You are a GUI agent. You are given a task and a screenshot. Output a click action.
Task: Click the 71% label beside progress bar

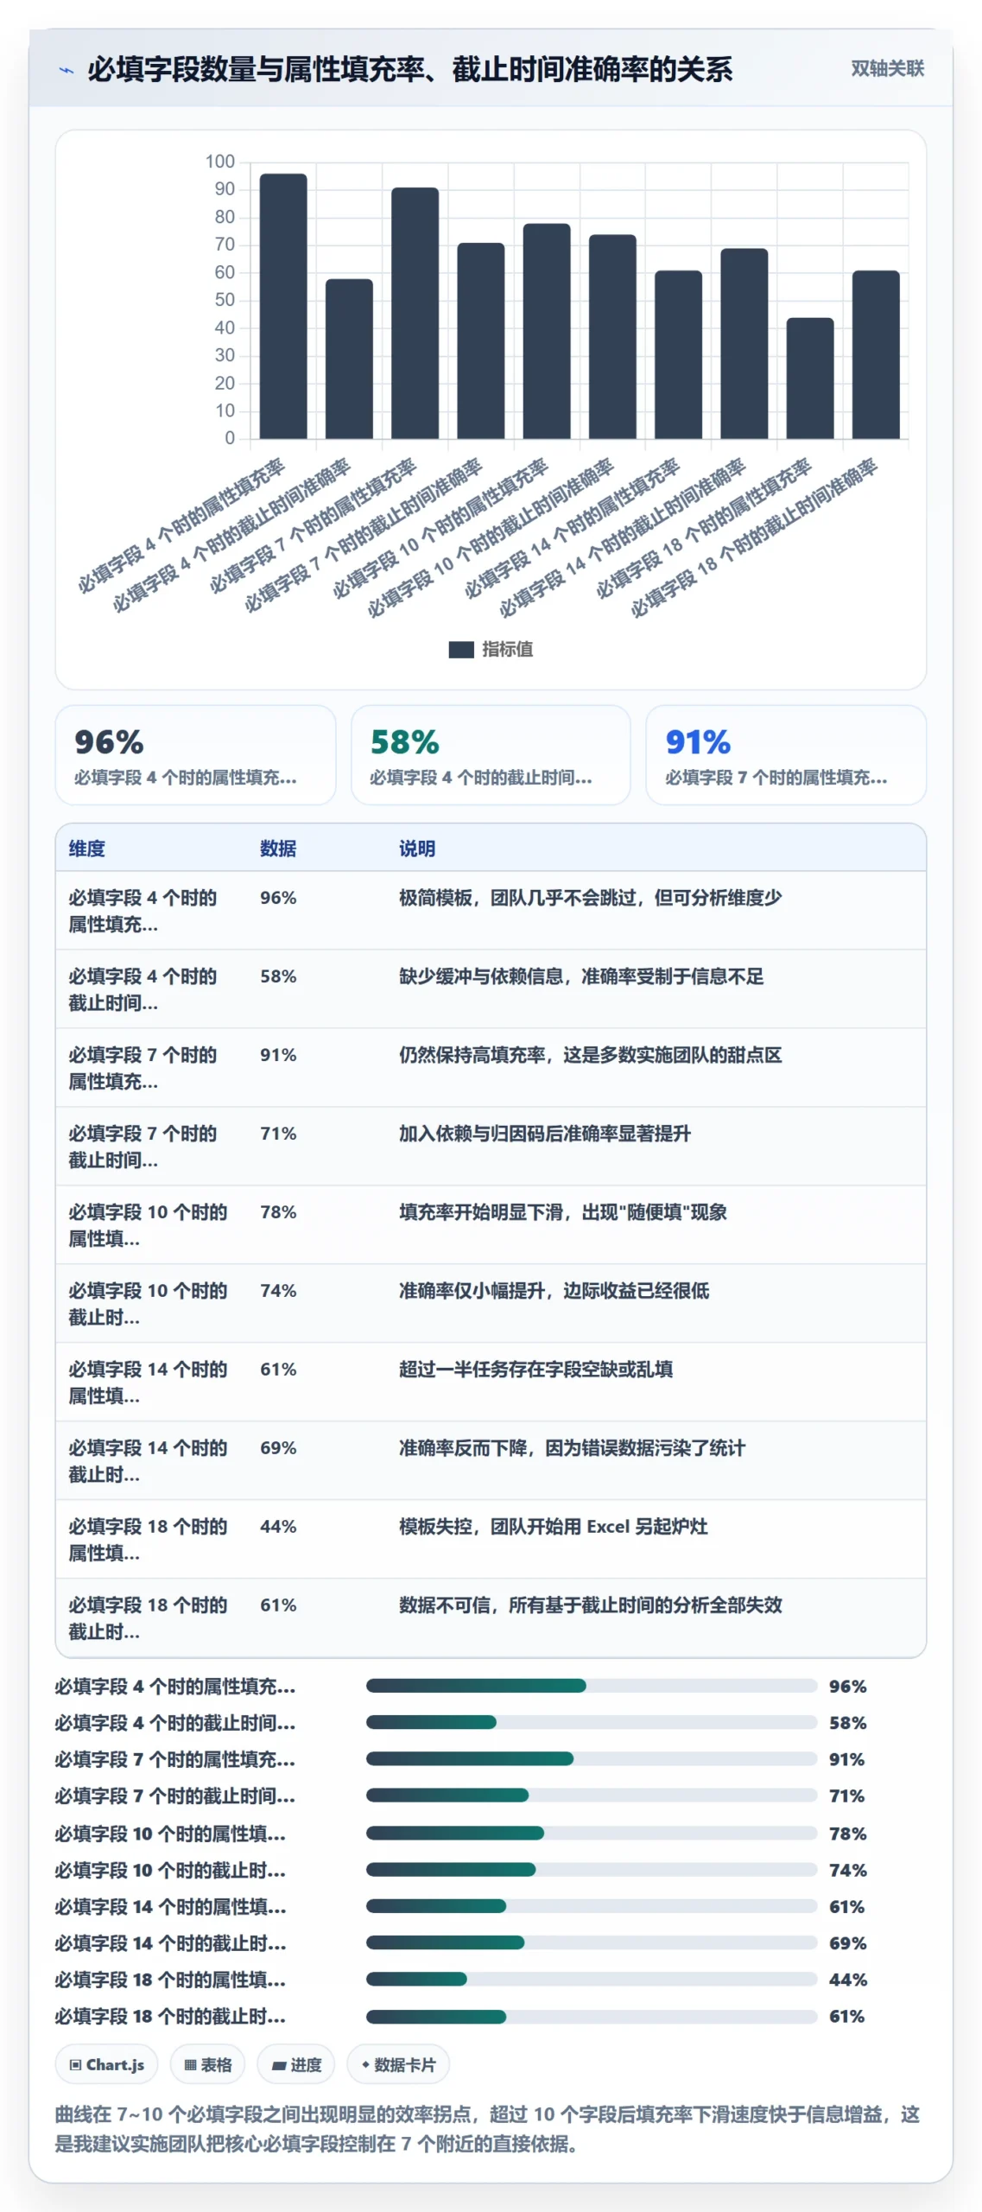pyautogui.click(x=846, y=1796)
